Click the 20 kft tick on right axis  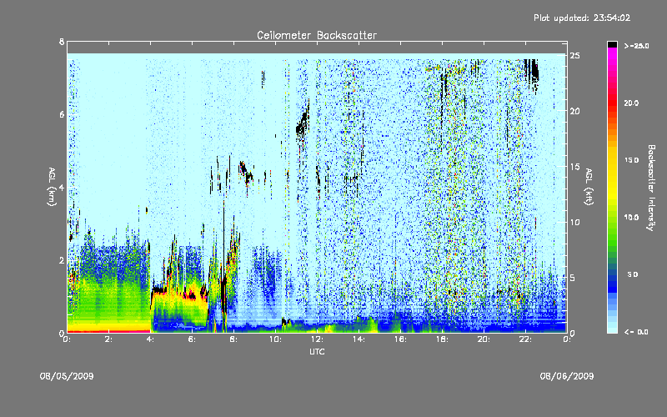coord(575,111)
